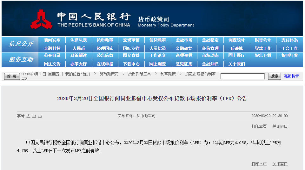The height and width of the screenshot is (170, 305).
Task: Set font size to 小 (small)
Action: [x=40, y=116]
